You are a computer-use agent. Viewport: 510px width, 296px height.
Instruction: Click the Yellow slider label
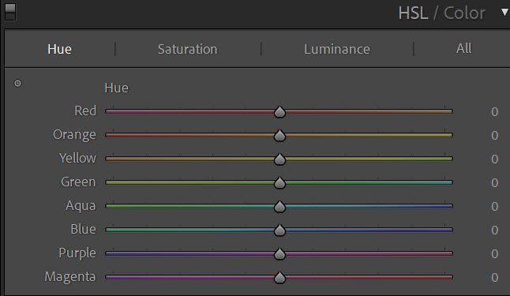[77, 158]
